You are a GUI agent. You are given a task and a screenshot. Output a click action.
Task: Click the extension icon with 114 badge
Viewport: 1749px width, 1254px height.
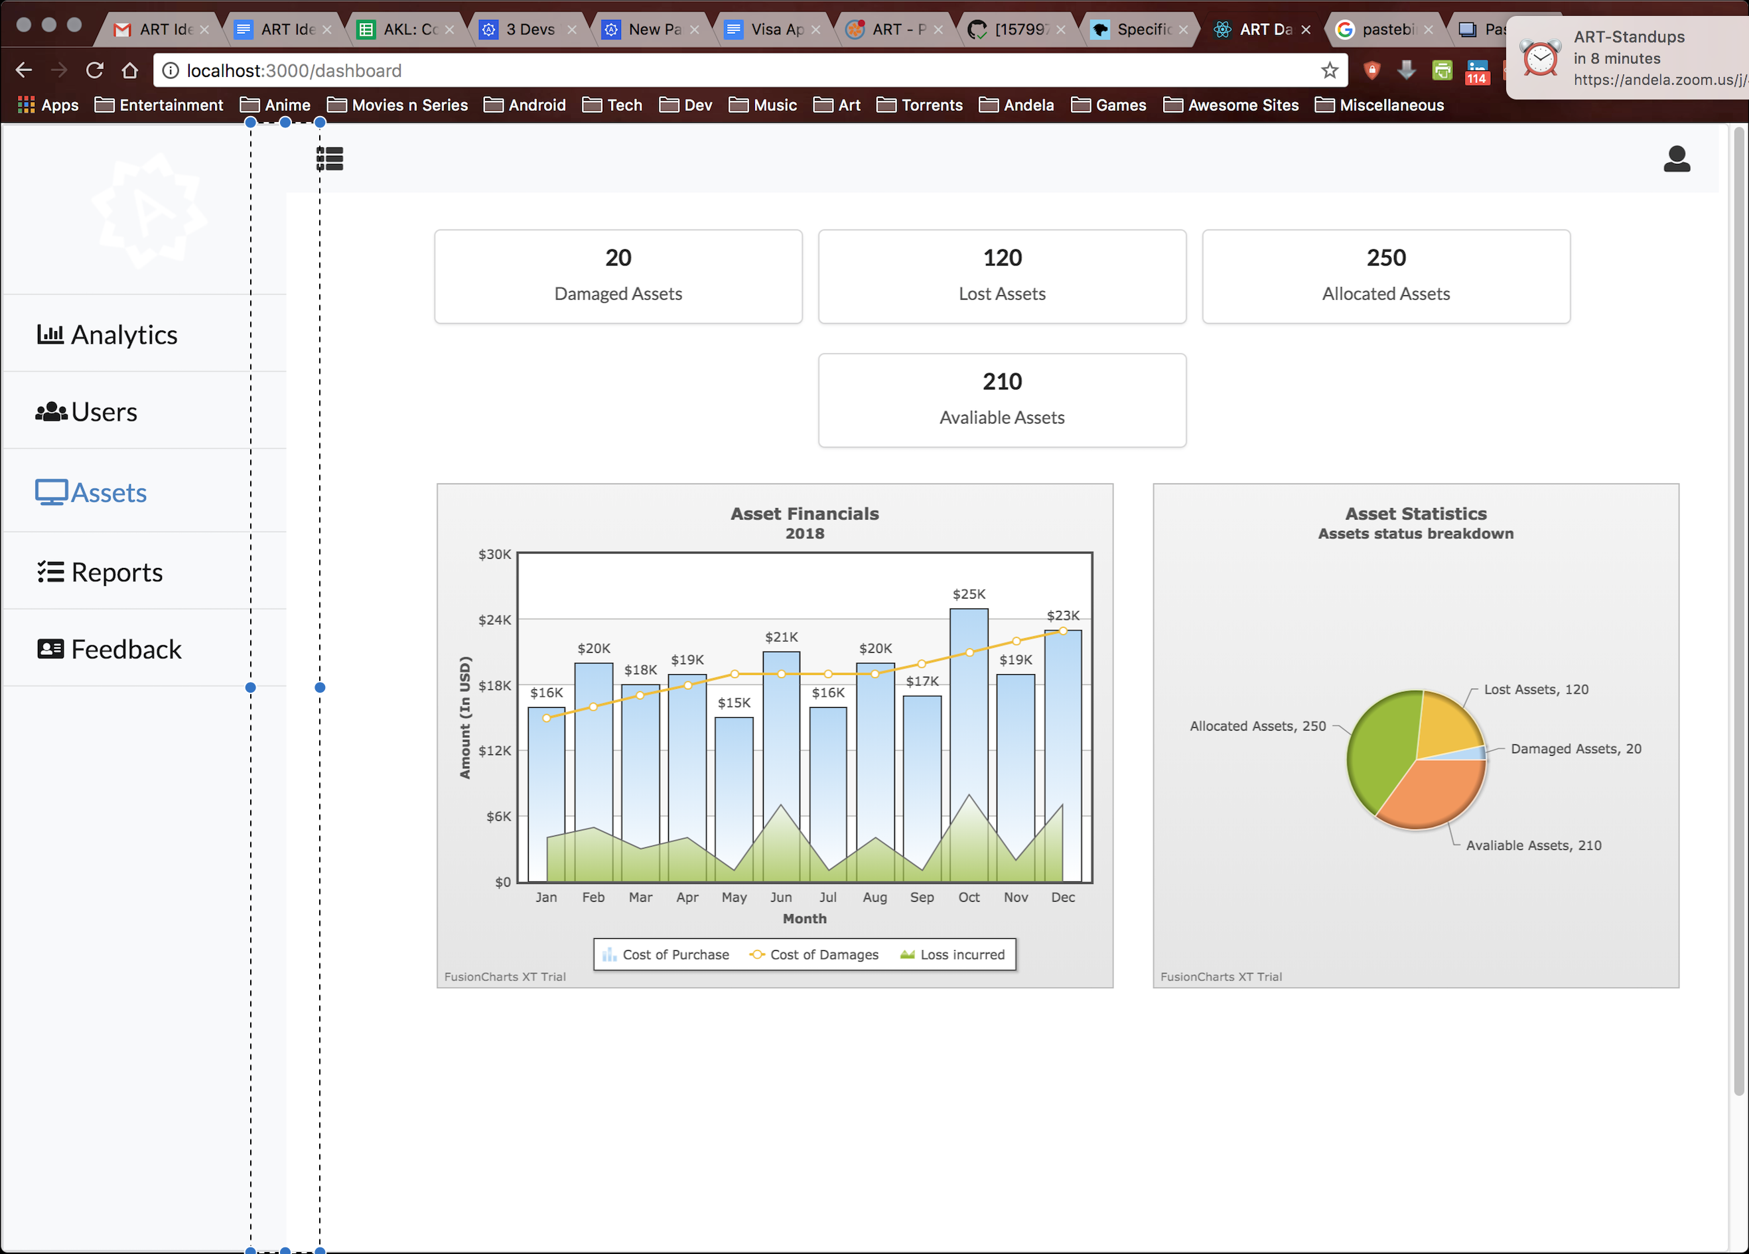click(x=1477, y=72)
